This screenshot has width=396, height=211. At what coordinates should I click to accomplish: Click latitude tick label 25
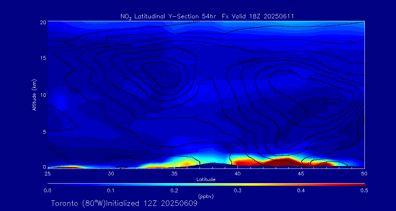pyautogui.click(x=47, y=174)
